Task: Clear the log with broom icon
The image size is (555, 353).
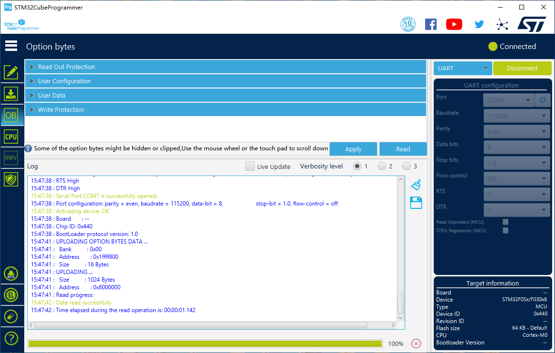Action: (416, 185)
